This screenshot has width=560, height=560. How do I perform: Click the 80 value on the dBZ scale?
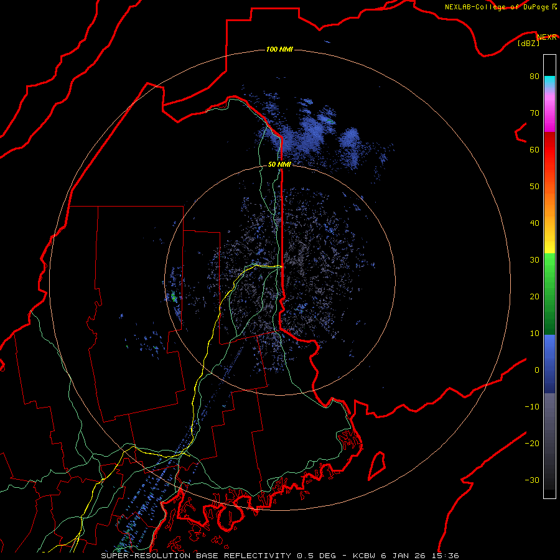(x=534, y=77)
